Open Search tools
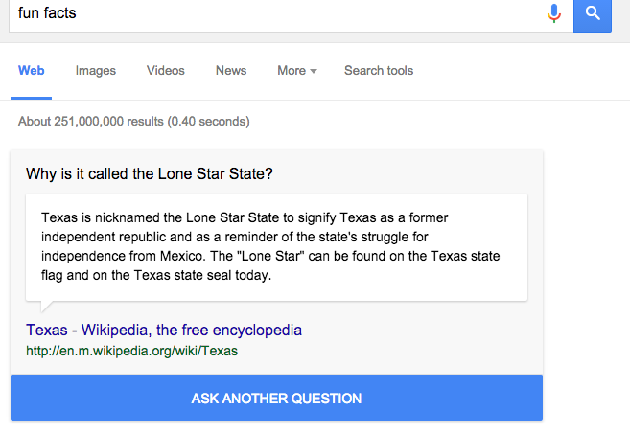This screenshot has height=434, width=630. click(x=379, y=71)
